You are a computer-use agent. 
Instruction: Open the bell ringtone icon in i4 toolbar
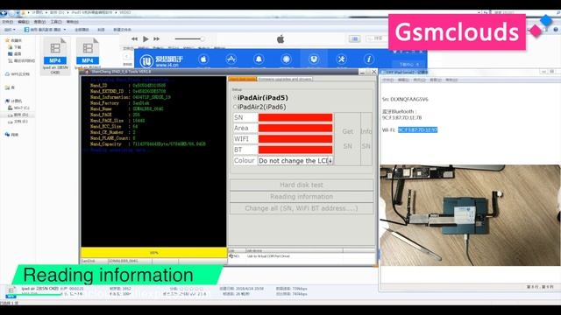click(259, 59)
